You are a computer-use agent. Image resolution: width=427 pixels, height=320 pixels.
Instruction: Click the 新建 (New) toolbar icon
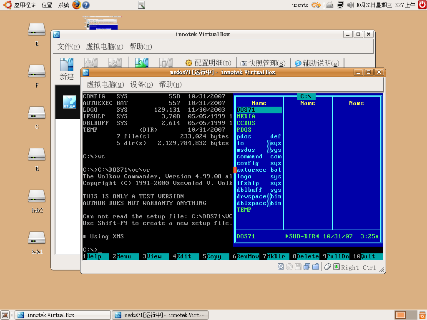(x=67, y=69)
